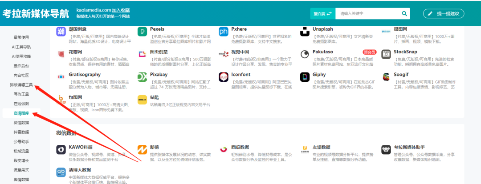This screenshot has width=481, height=184.
Task: Open the 潮国创意 site icon
Action: pos(61,32)
